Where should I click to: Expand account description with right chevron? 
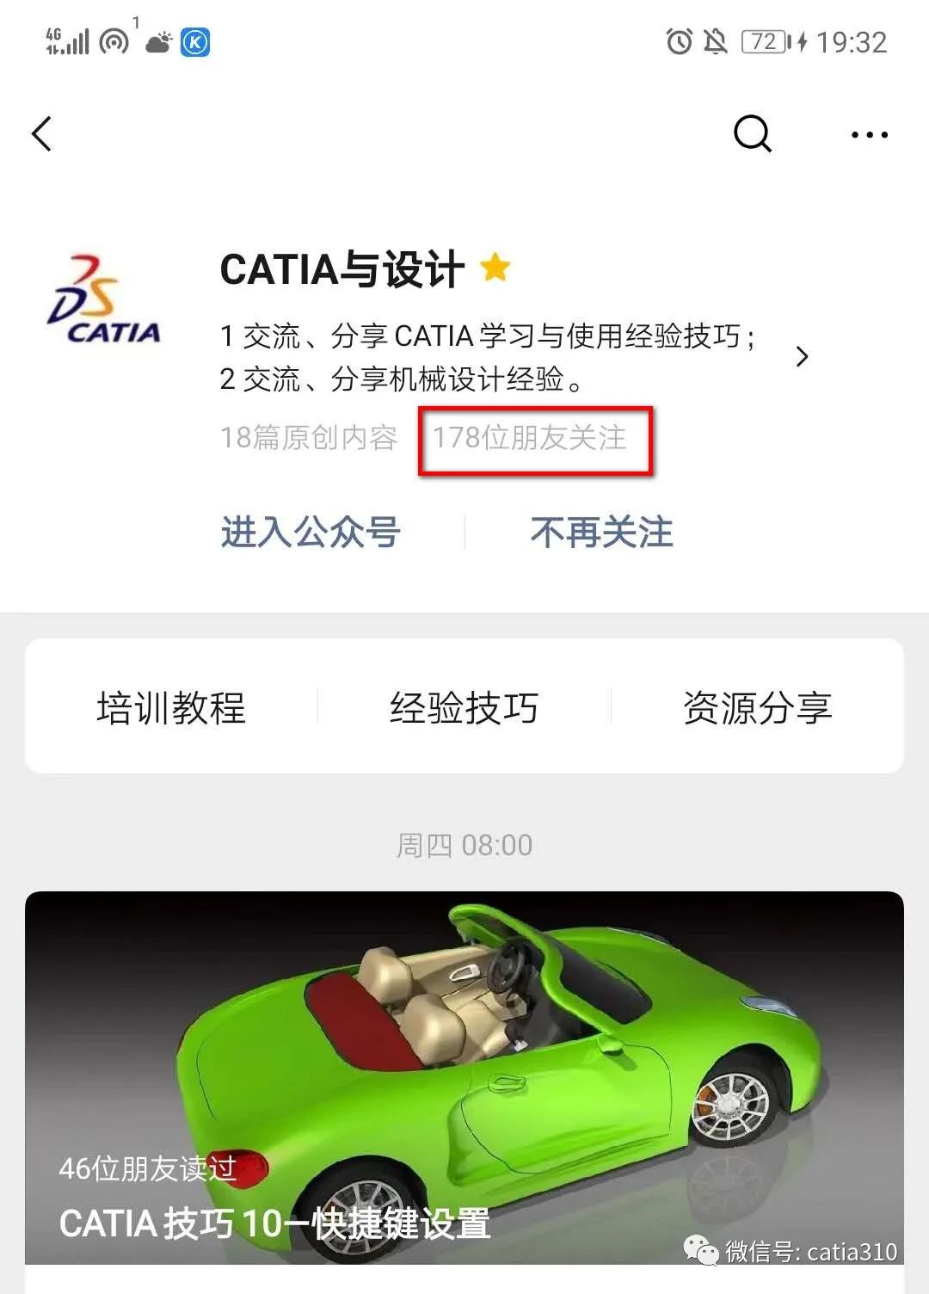[802, 356]
